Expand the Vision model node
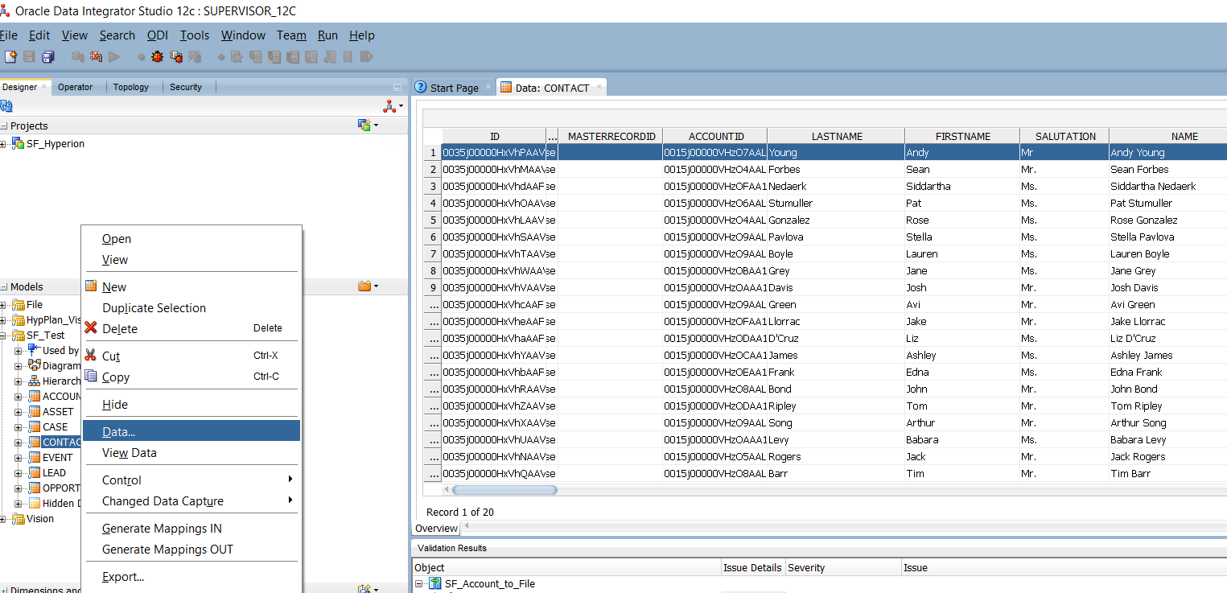This screenshot has width=1227, height=593. (x=4, y=519)
